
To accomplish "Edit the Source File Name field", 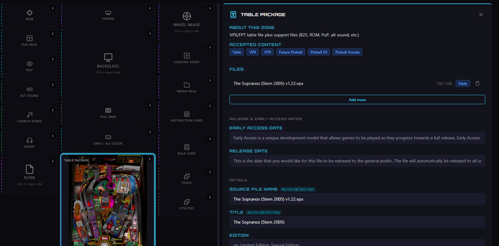I will 357,199.
